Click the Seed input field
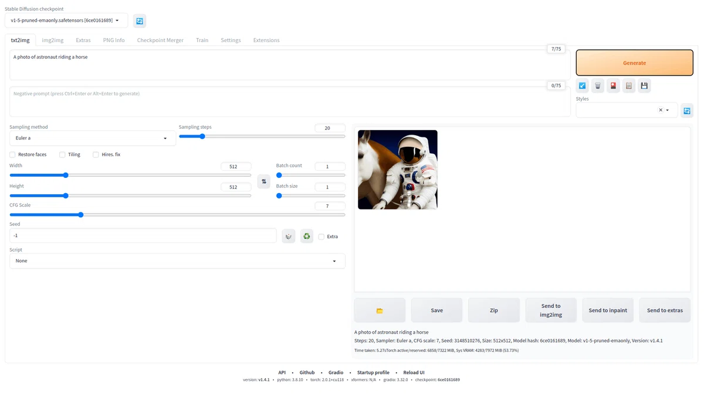 coord(143,235)
